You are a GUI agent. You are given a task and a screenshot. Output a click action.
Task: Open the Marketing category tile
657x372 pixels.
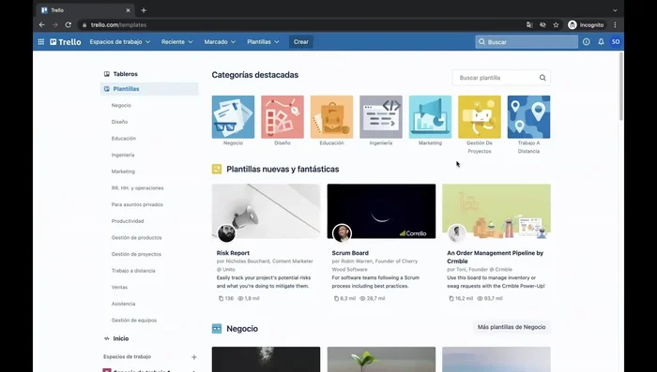430,117
